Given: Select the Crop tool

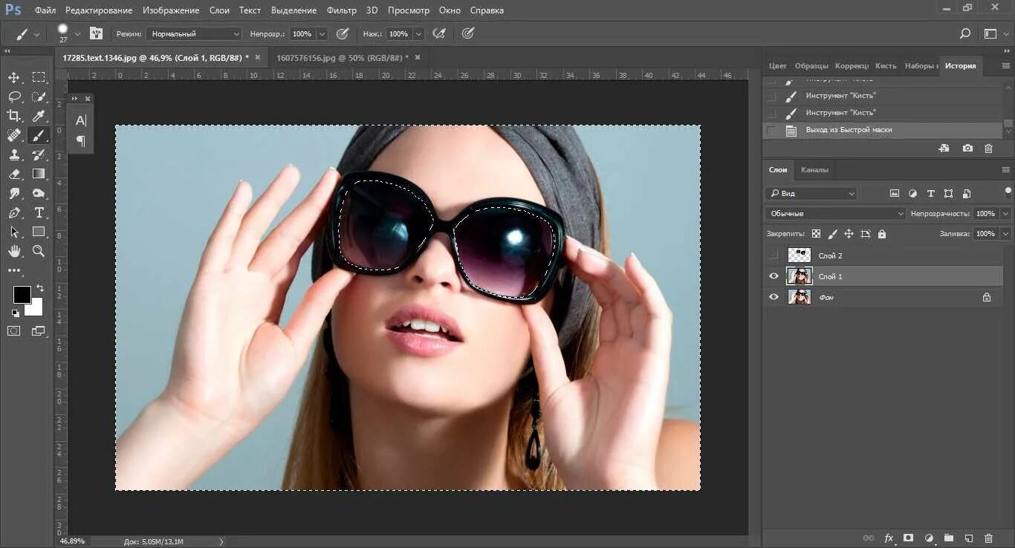Looking at the screenshot, I should (14, 116).
